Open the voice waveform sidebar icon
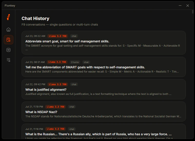 (8, 50)
